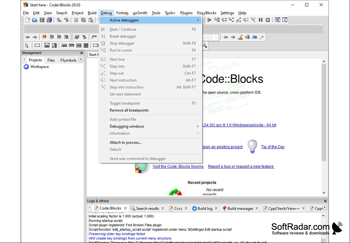Click the Open file folder icon
350x243 pixels.
click(34, 20)
